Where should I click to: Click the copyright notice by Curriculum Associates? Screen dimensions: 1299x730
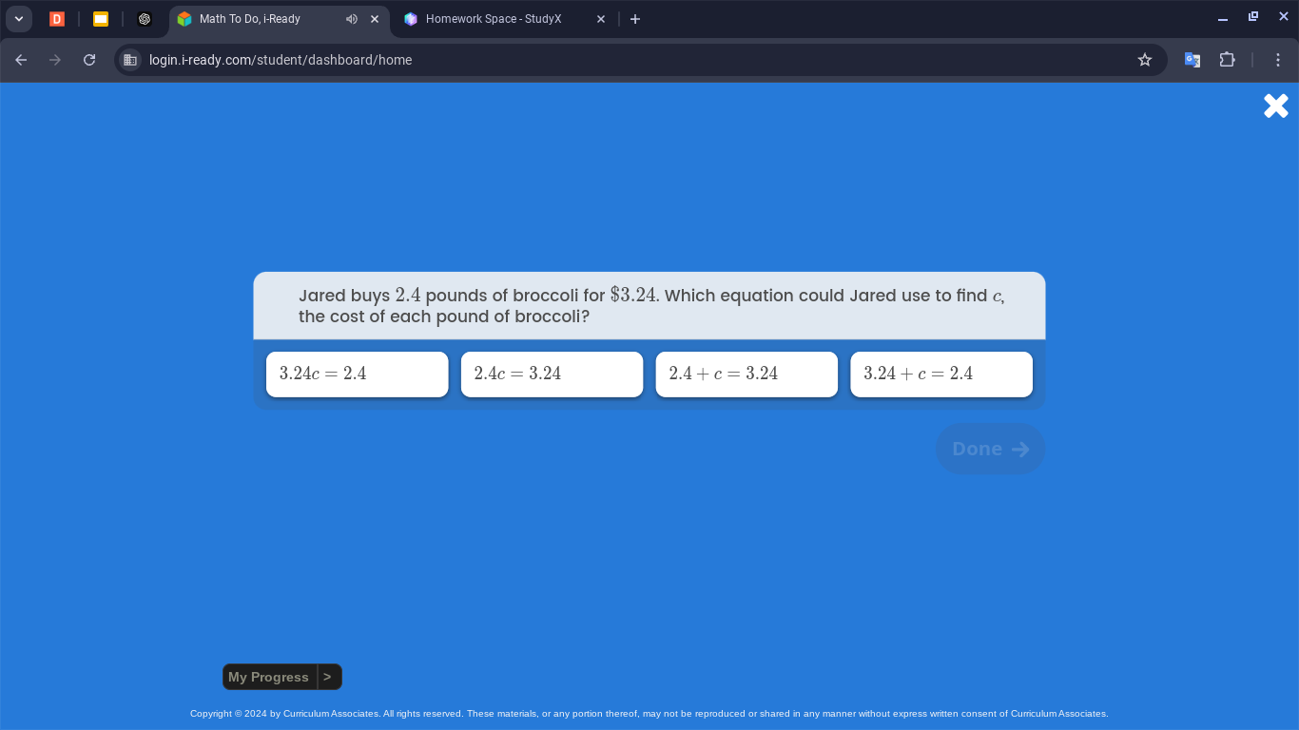pos(649,714)
